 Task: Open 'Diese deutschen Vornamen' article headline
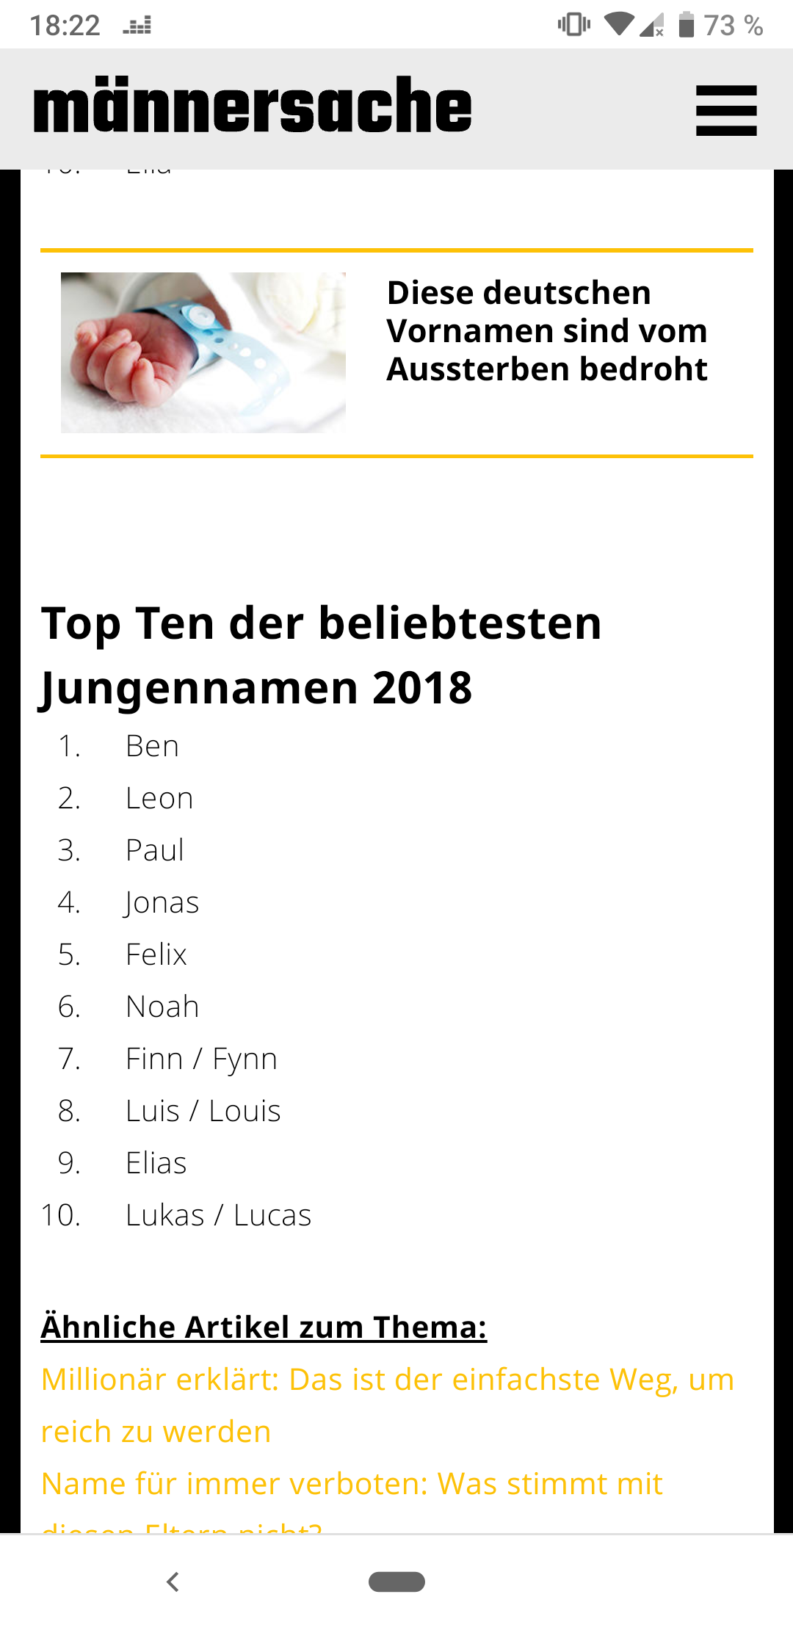click(546, 330)
